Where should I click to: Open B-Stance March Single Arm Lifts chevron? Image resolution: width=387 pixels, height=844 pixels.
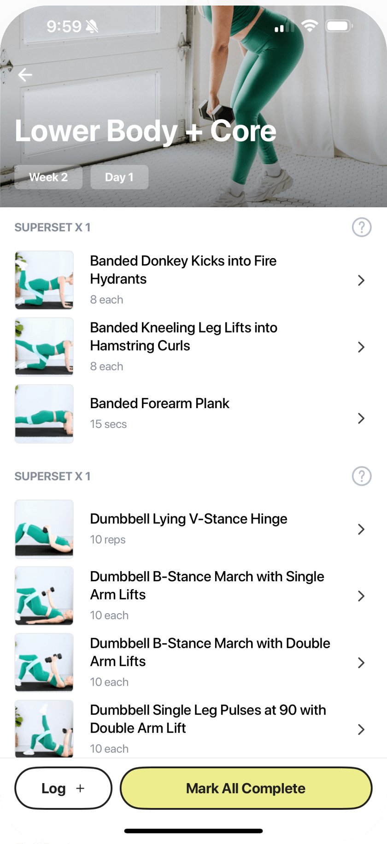[x=361, y=596]
